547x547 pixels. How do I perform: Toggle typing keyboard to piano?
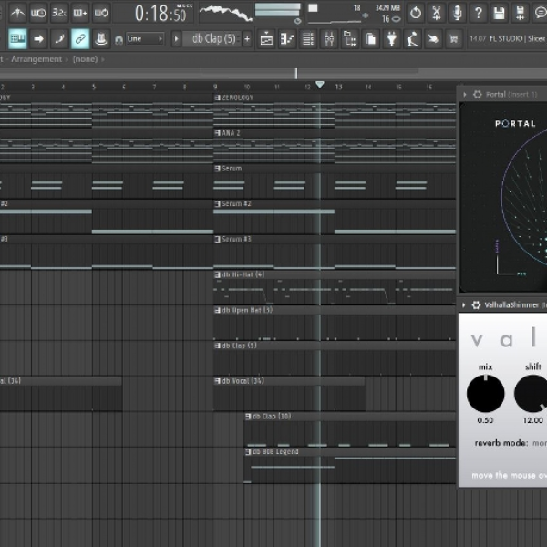tap(17, 38)
